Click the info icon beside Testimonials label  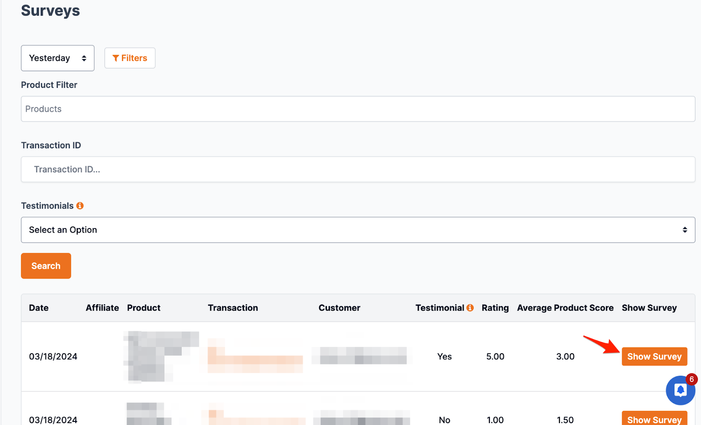(80, 206)
